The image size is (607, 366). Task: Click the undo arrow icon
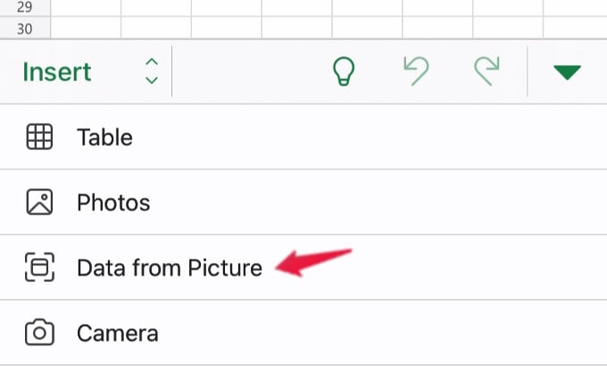(x=416, y=71)
